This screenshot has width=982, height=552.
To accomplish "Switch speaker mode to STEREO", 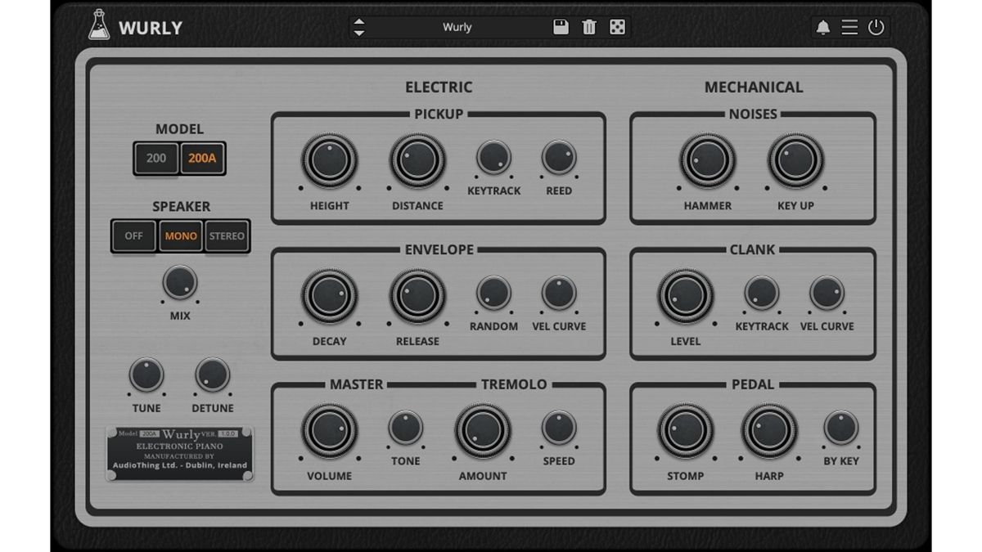I will (227, 236).
